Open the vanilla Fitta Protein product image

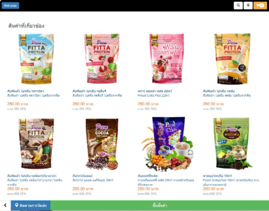[36, 59]
